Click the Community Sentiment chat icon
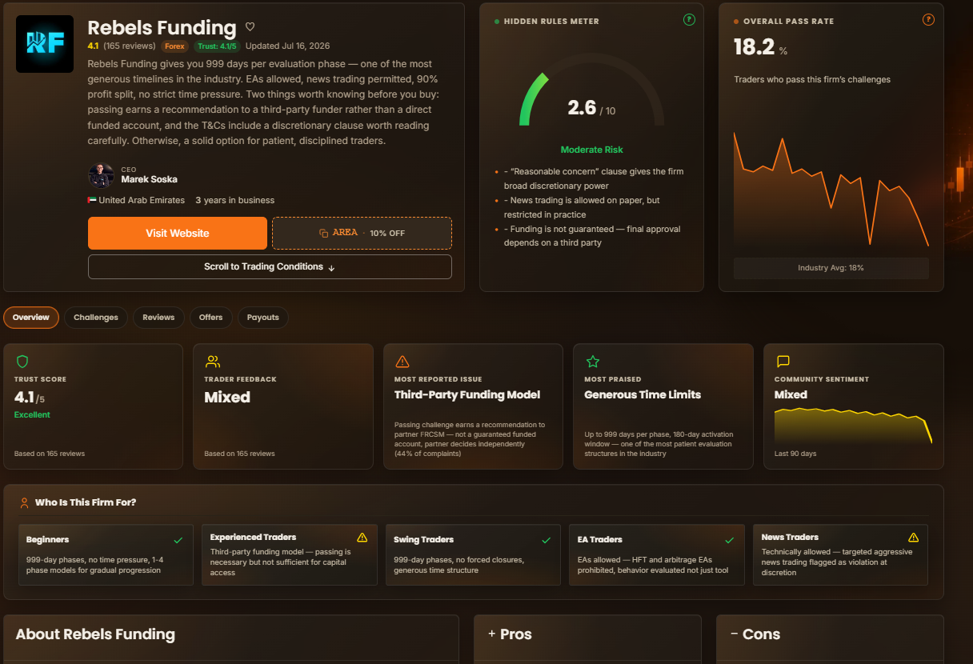This screenshot has height=664, width=973. (x=783, y=362)
